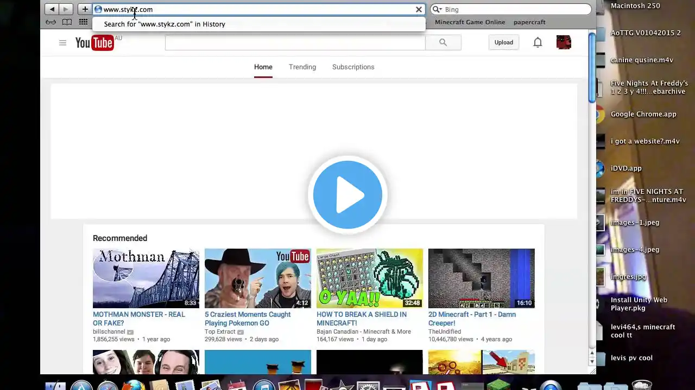Open the YouTube hamburger guide menu
This screenshot has height=390, width=695.
(x=62, y=43)
